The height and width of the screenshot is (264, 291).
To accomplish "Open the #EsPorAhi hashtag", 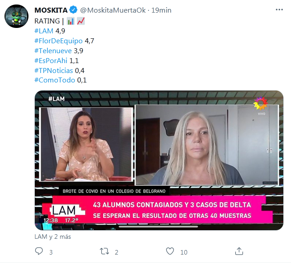I will coord(51,60).
